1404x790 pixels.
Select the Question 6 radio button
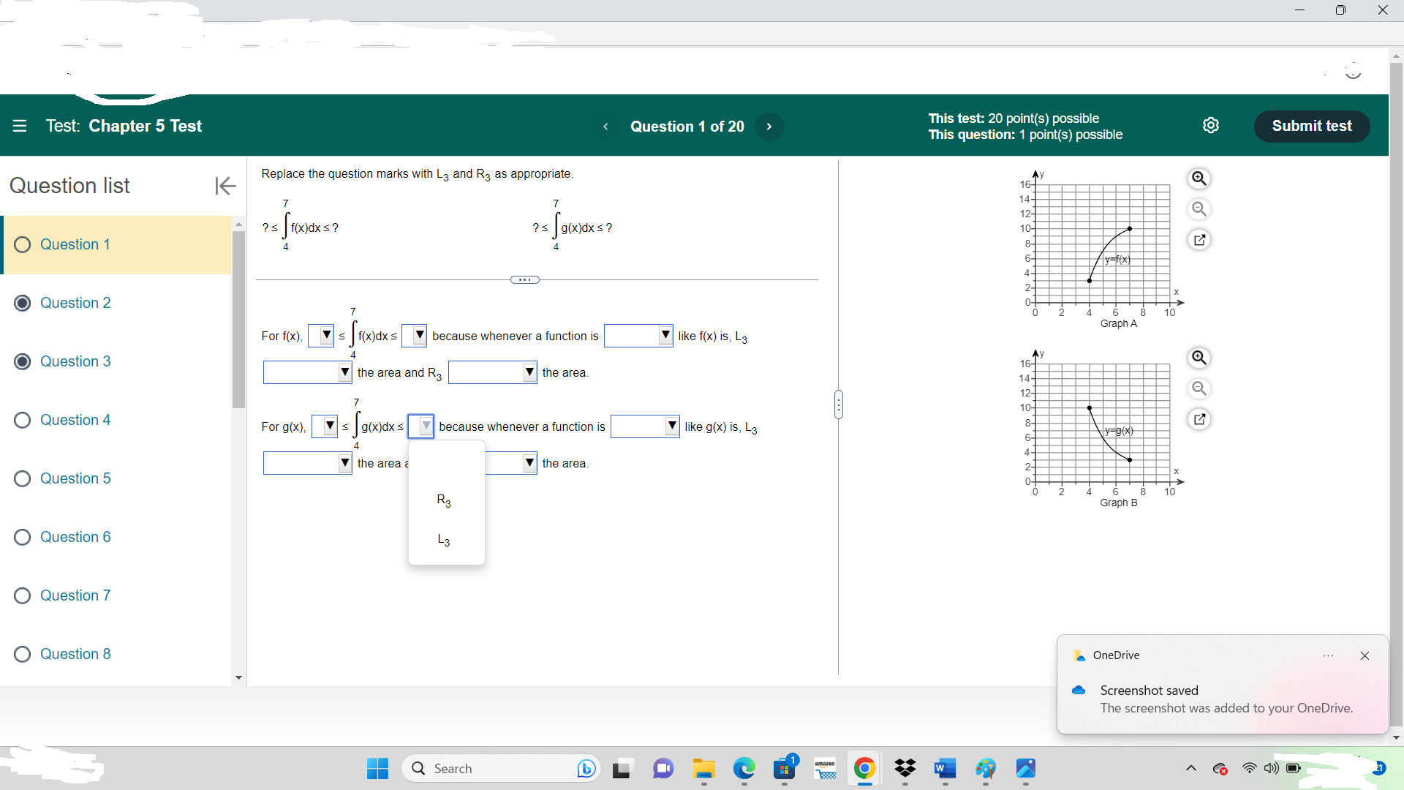(x=22, y=537)
